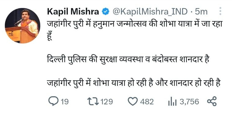The image size is (232, 113).
Task: Like the tweet with heart icon
Action: click(133, 101)
